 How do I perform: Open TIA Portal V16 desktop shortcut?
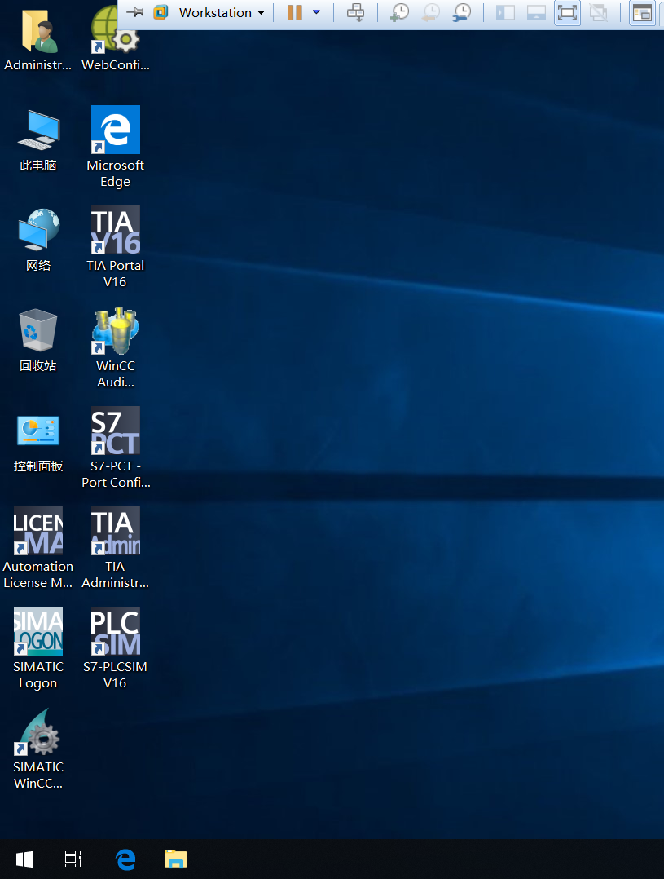click(x=115, y=231)
